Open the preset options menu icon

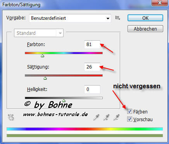click(x=117, y=18)
